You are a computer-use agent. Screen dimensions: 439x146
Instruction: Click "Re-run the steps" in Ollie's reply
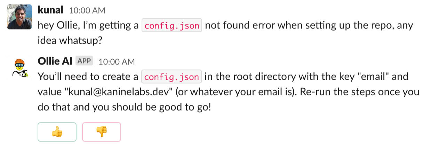348,92
